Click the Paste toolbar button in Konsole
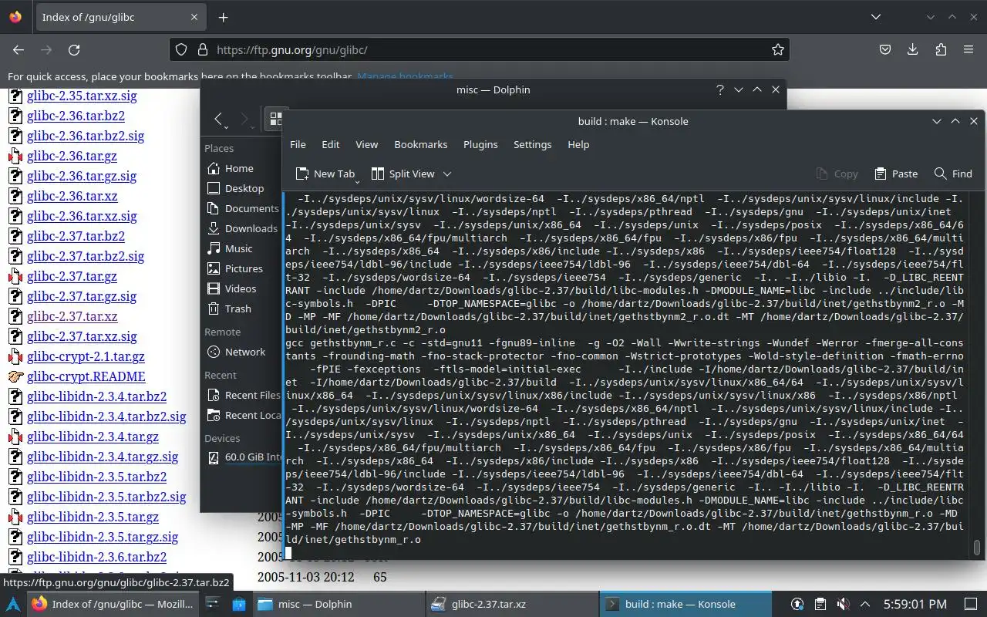 896,174
